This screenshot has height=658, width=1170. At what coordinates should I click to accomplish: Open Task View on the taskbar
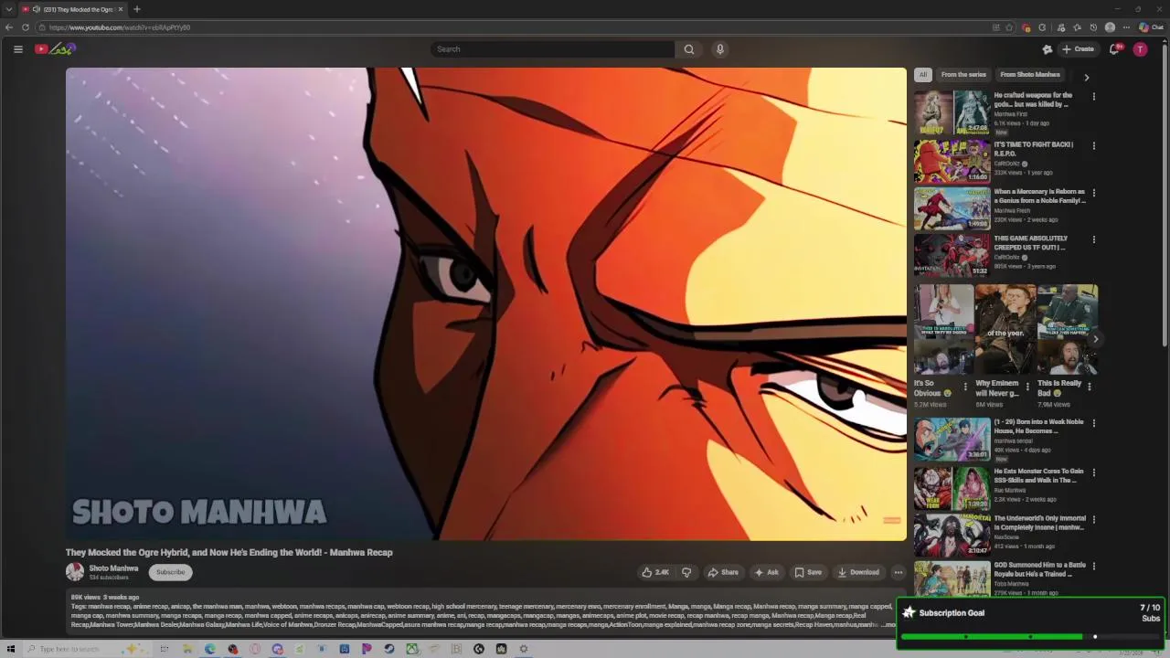165,649
